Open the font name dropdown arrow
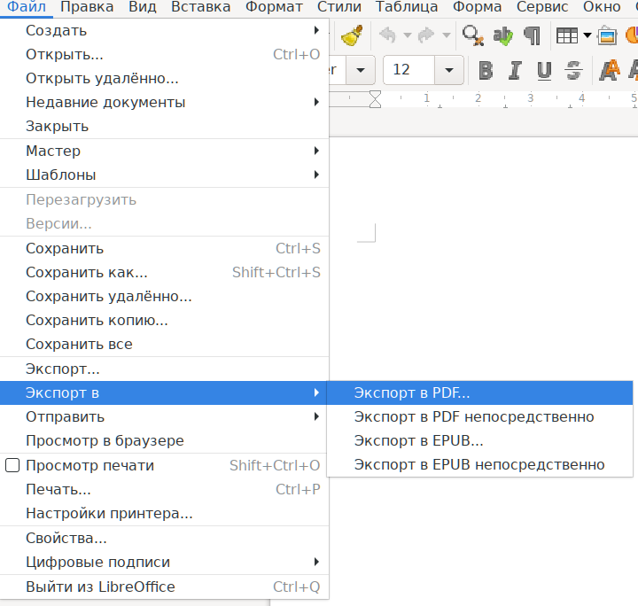This screenshot has height=606, width=638. [x=360, y=70]
